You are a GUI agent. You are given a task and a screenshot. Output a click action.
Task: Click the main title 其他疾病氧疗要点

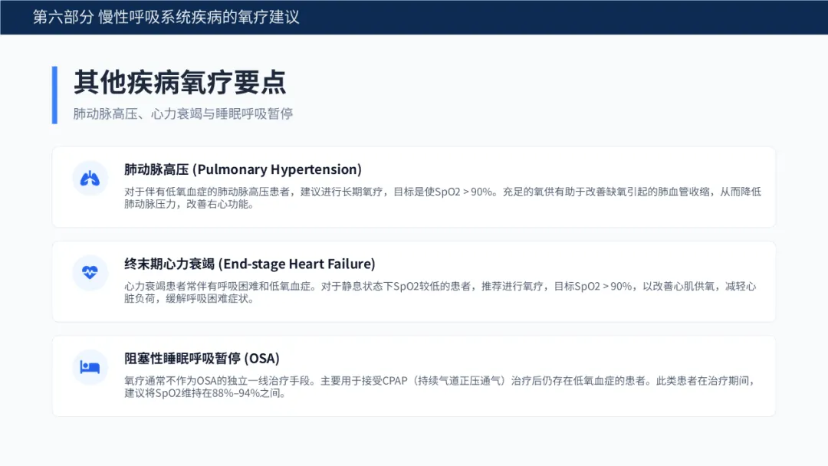179,82
